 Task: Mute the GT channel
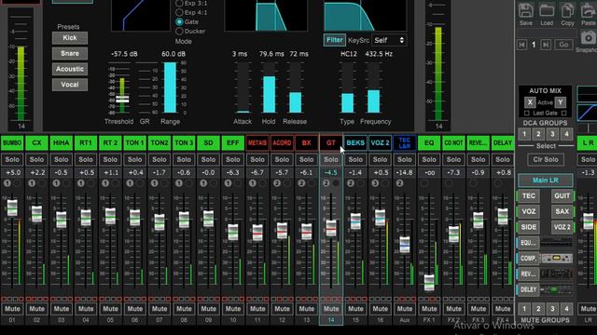point(331,309)
